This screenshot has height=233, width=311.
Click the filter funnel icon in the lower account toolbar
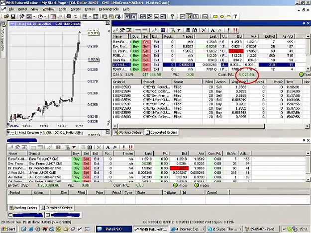(74, 147)
